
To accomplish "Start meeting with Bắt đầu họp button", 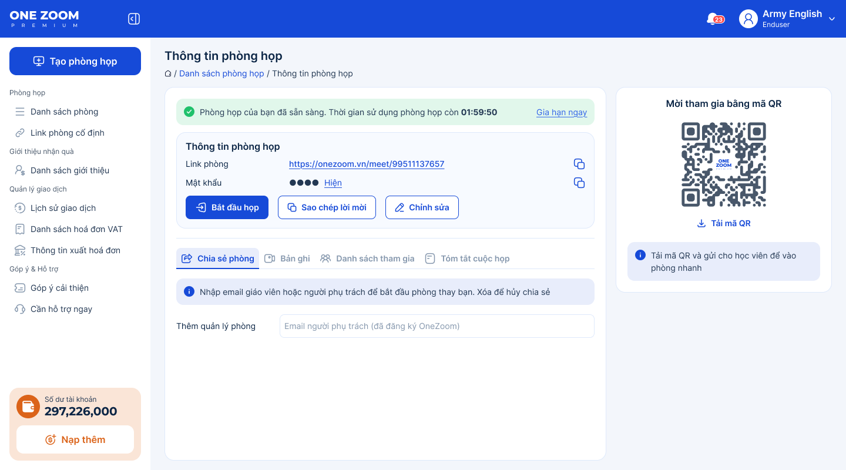I will pos(227,207).
